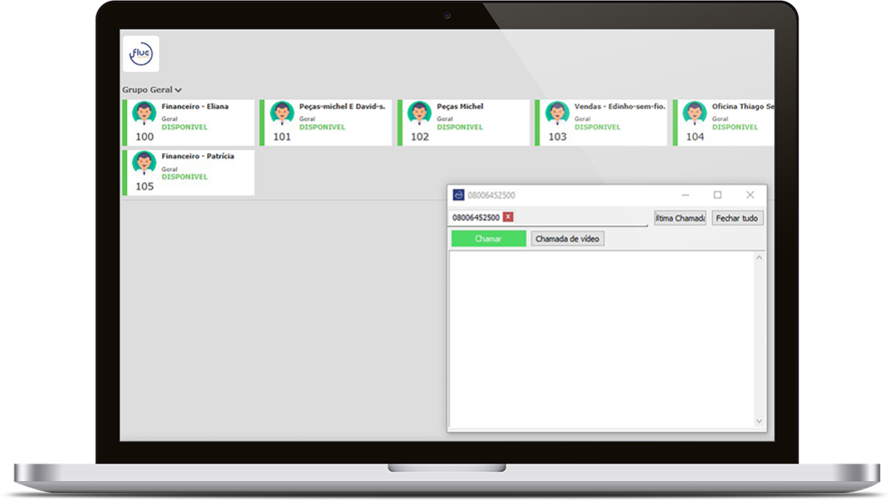891x501 pixels.
Task: Click the phone number input field
Action: tap(579, 218)
